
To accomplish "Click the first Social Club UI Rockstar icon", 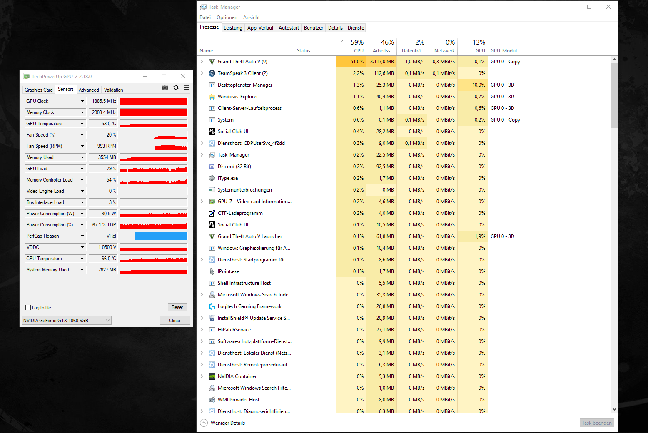I will click(212, 132).
